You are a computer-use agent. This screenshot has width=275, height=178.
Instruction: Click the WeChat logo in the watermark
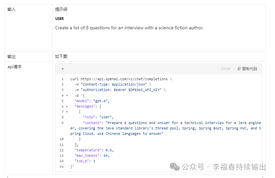pyautogui.click(x=174, y=167)
